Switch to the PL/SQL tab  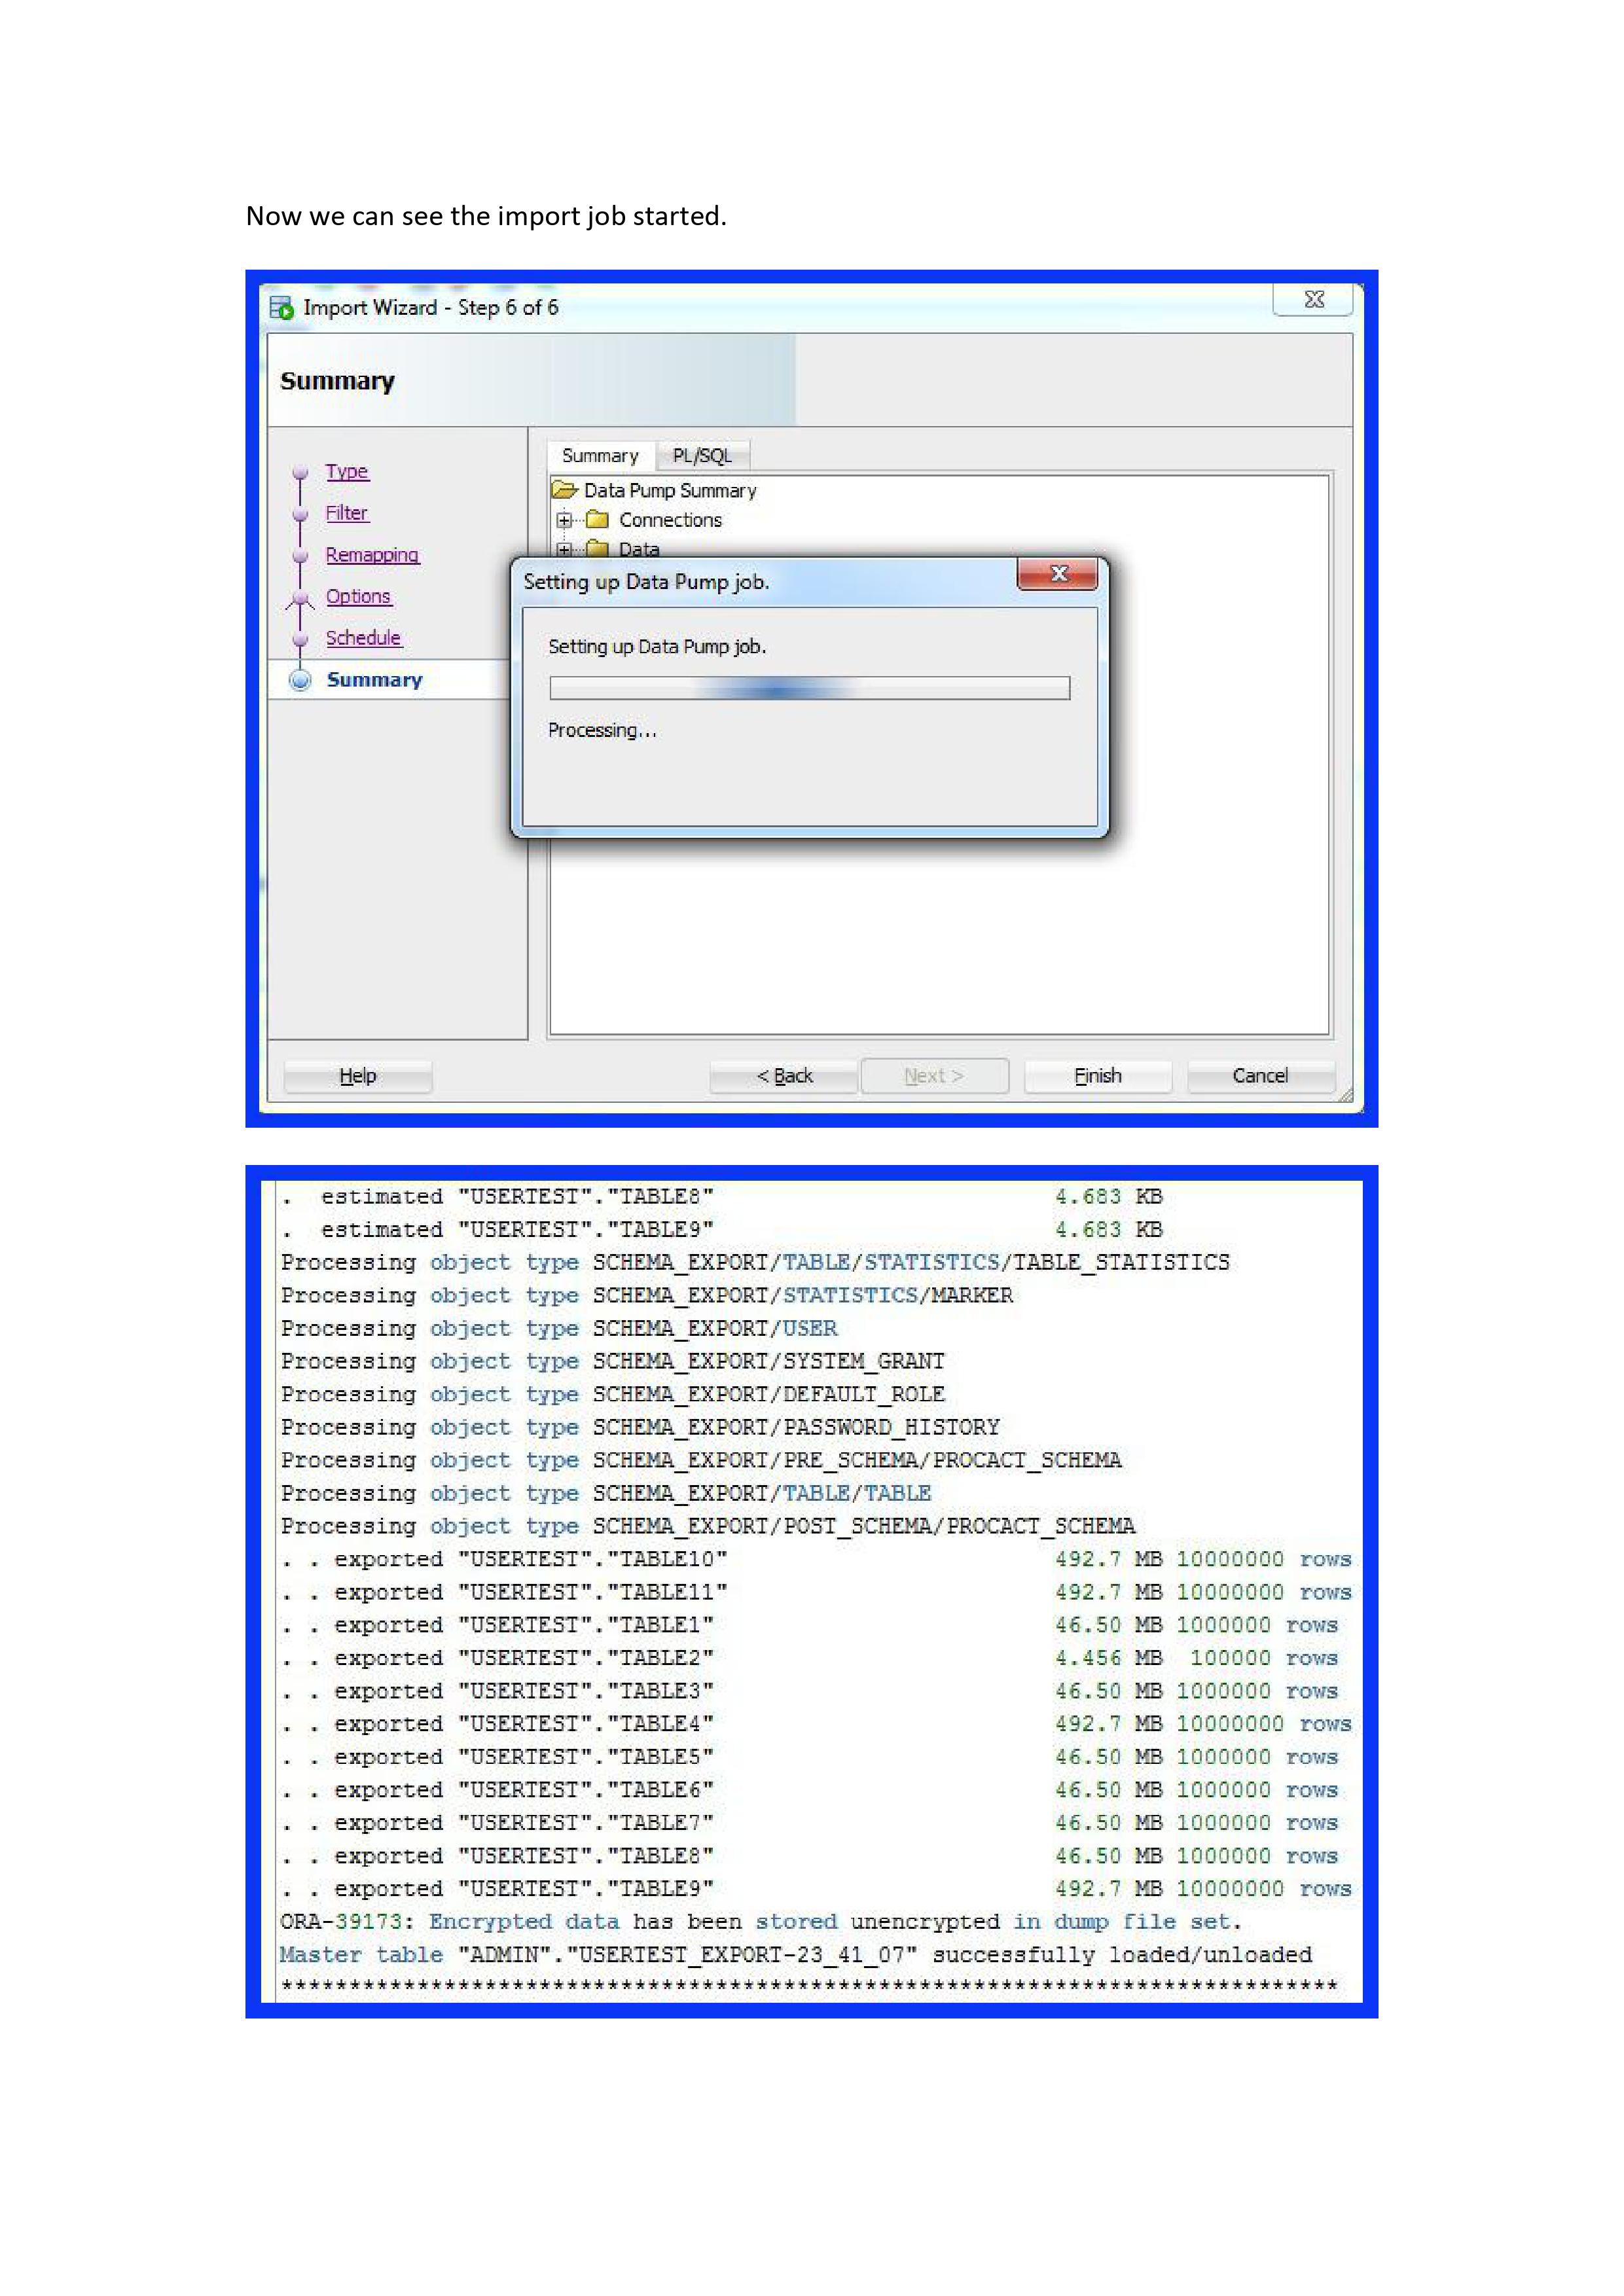(702, 456)
